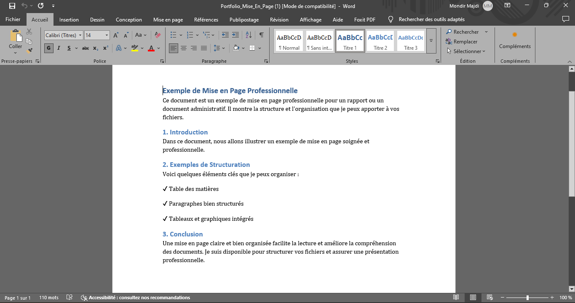Click the Rechercher find button
Viewport: 575px width, 303px height.
coord(462,32)
